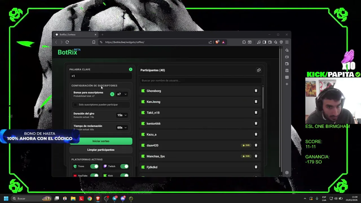
Task: Toggle the browser sidebar panel icon
Action: [x=264, y=42]
